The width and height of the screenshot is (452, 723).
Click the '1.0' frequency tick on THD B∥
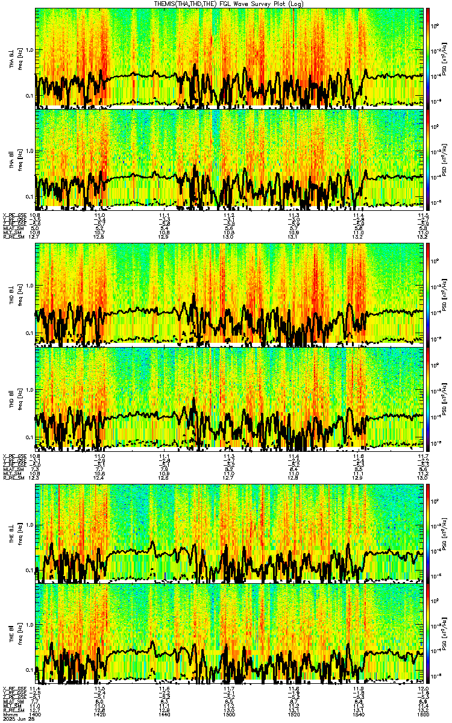tap(30, 389)
